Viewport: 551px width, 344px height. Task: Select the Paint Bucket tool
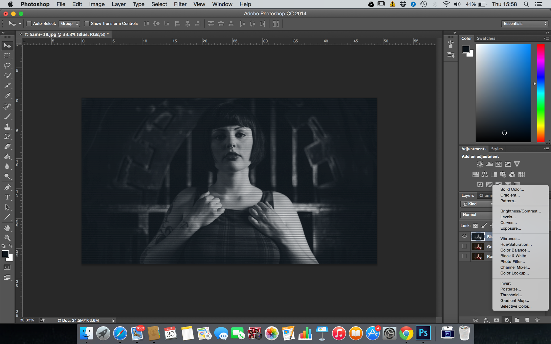click(7, 156)
